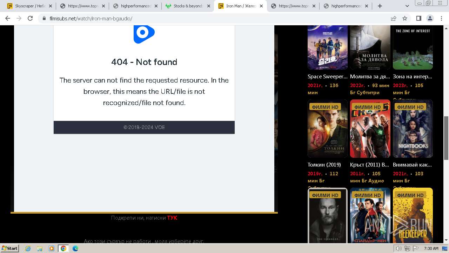449x253 pixels.
Task: Launch Internet Explorer from taskbar
Action: coord(28,248)
